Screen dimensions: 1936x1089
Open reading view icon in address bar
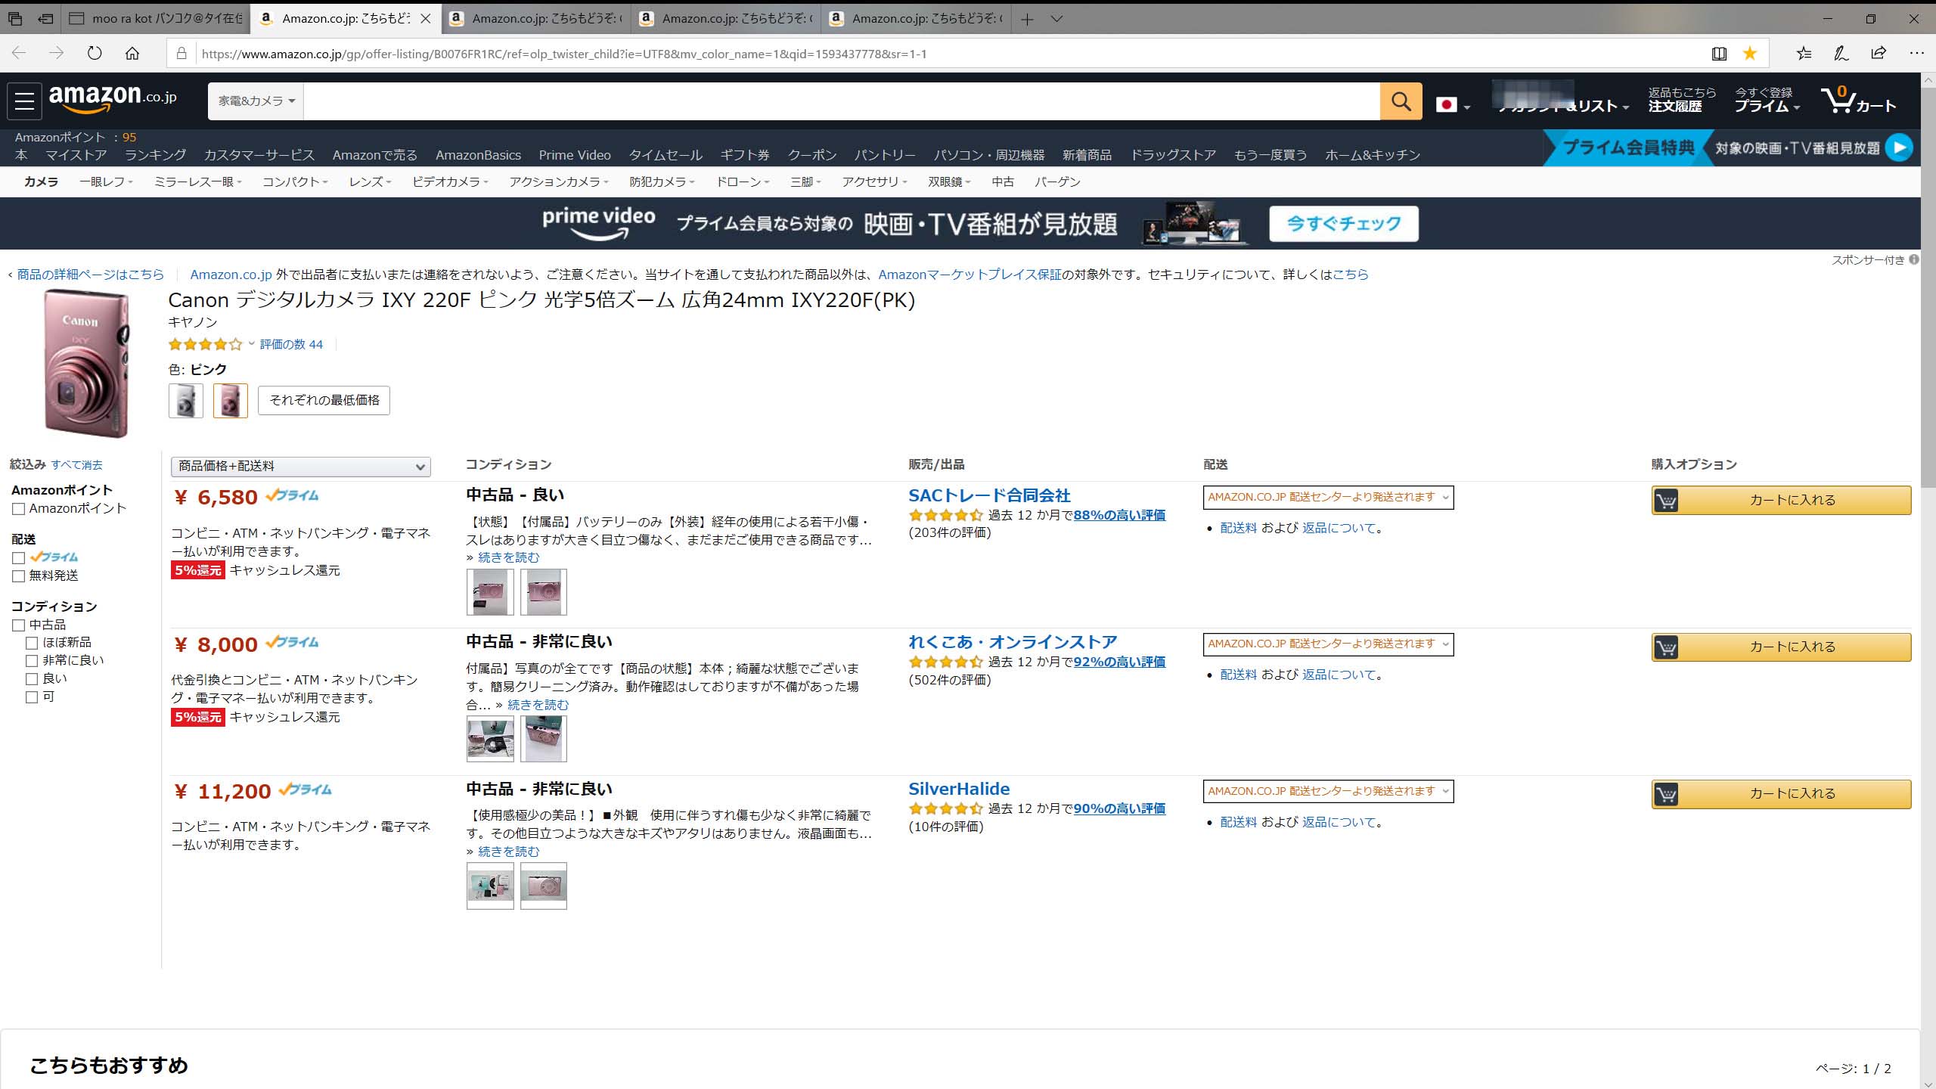[x=1719, y=53]
